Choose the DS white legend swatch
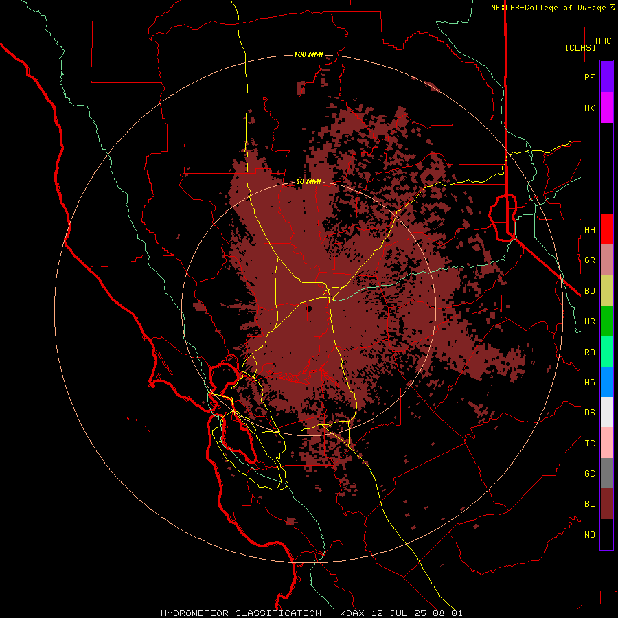The height and width of the screenshot is (618, 618). (606, 412)
